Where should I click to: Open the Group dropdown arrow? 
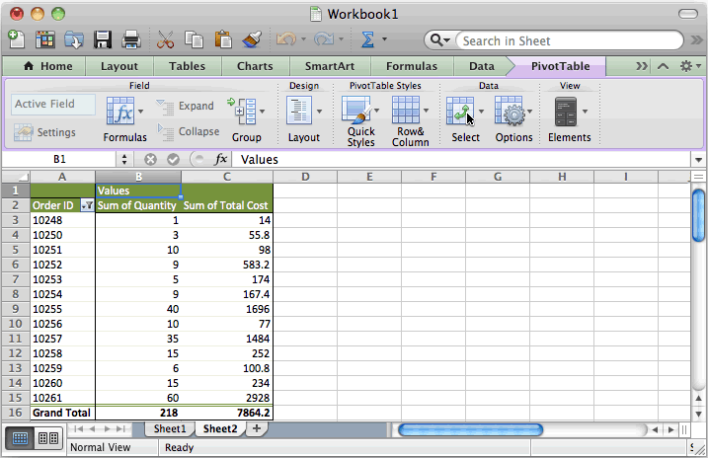(x=262, y=111)
